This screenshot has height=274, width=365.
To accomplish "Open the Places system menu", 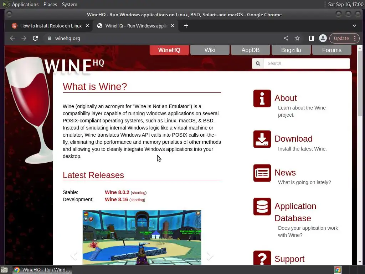I will [x=50, y=4].
